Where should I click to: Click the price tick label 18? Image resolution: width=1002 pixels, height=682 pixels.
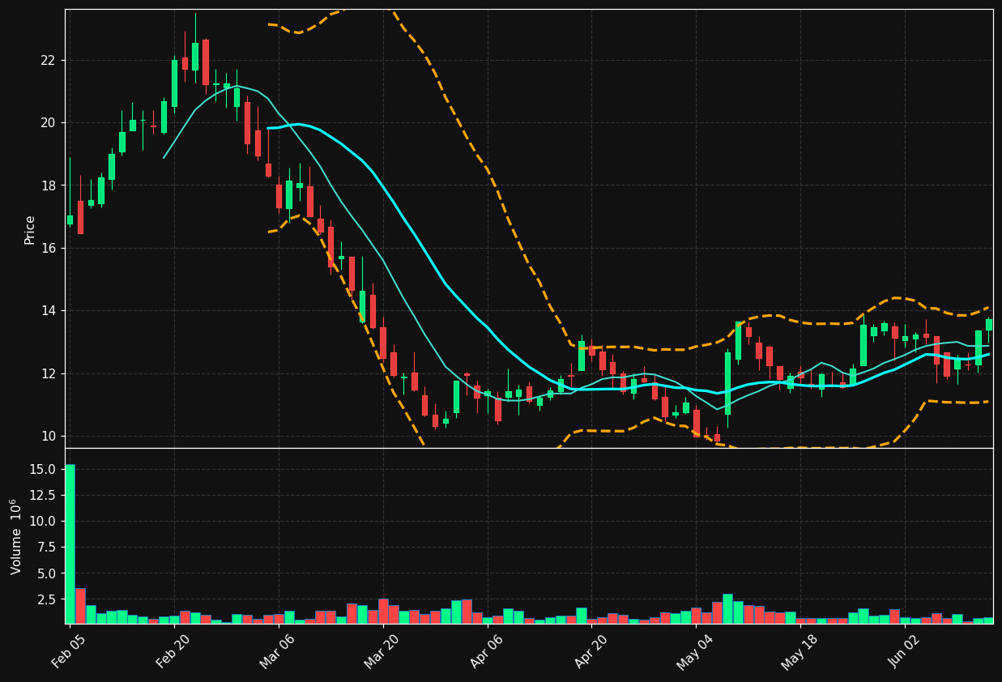(x=48, y=185)
